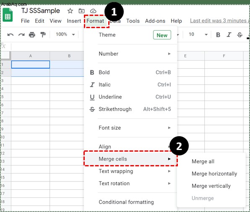Open the cloud save status icon
This screenshot has height=212, width=250.
[x=93, y=11]
